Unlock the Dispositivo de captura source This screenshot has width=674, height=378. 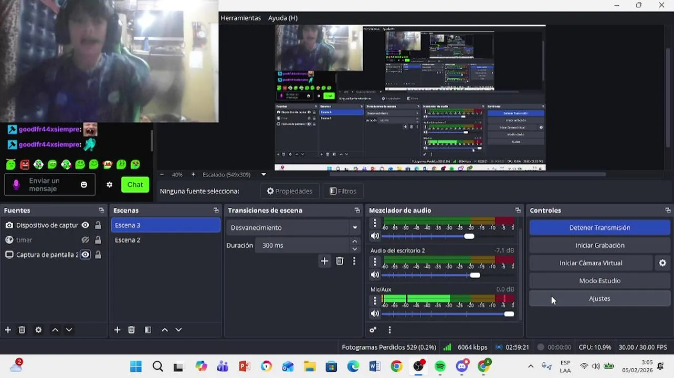98,225
